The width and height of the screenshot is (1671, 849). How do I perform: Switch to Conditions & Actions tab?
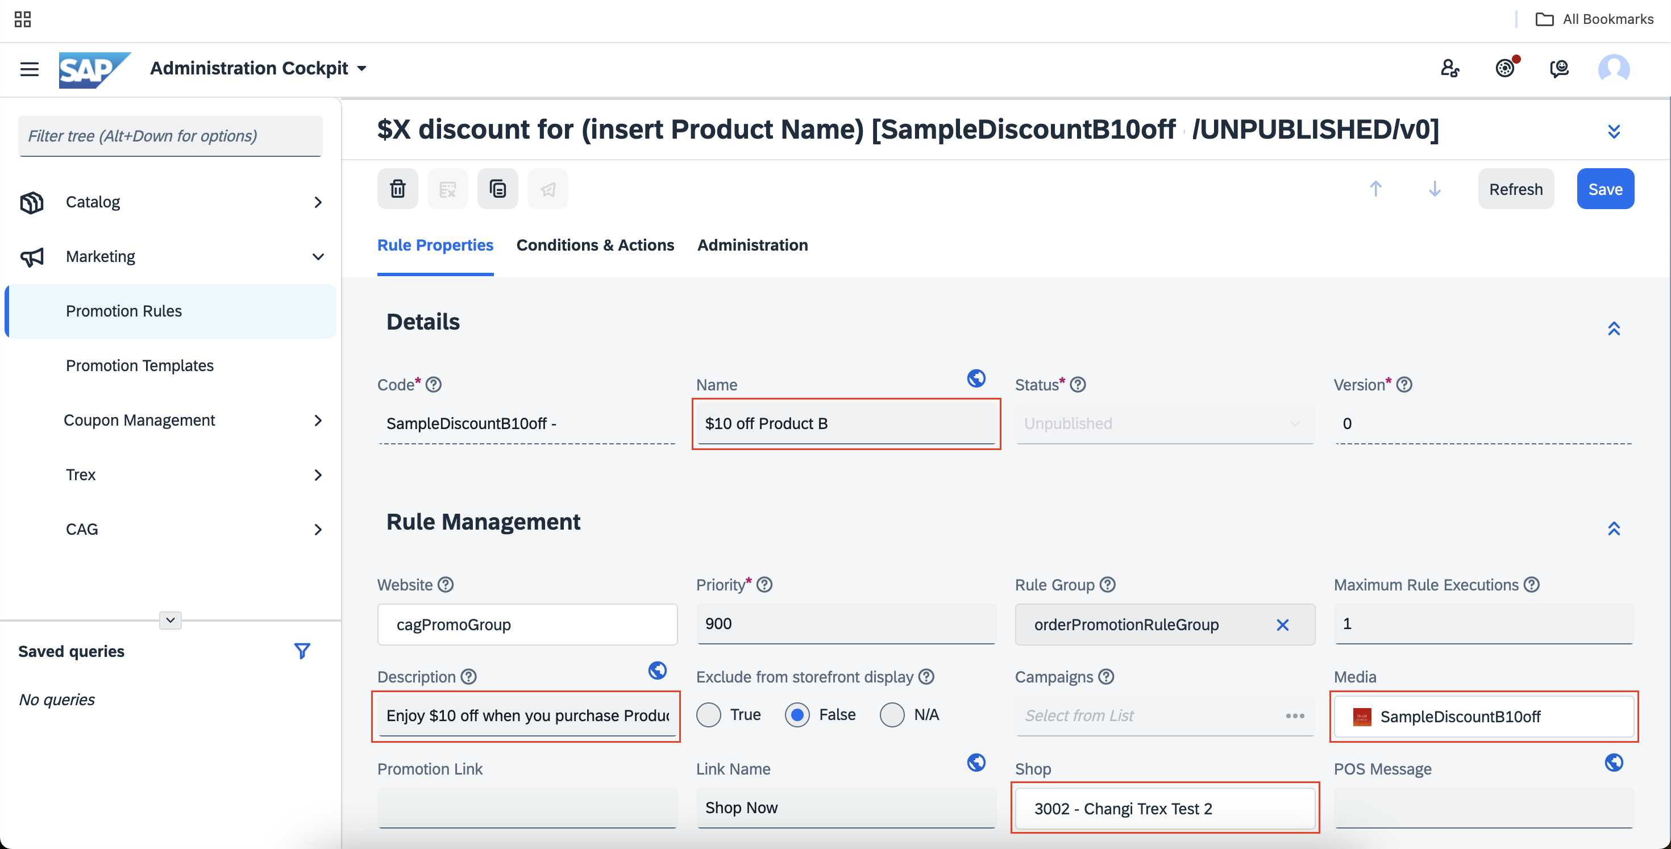point(595,245)
